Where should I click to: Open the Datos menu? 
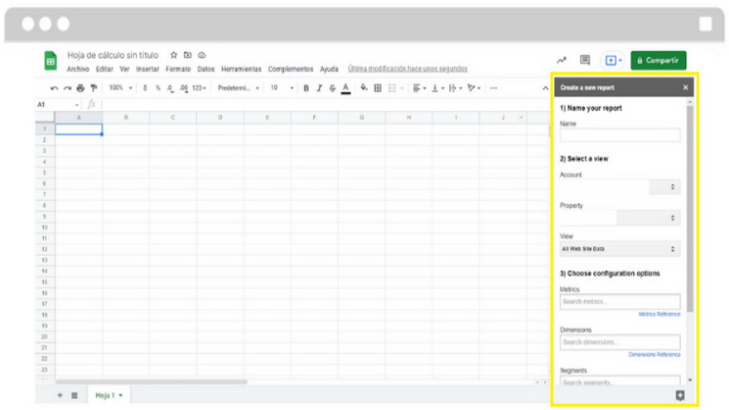(x=205, y=69)
